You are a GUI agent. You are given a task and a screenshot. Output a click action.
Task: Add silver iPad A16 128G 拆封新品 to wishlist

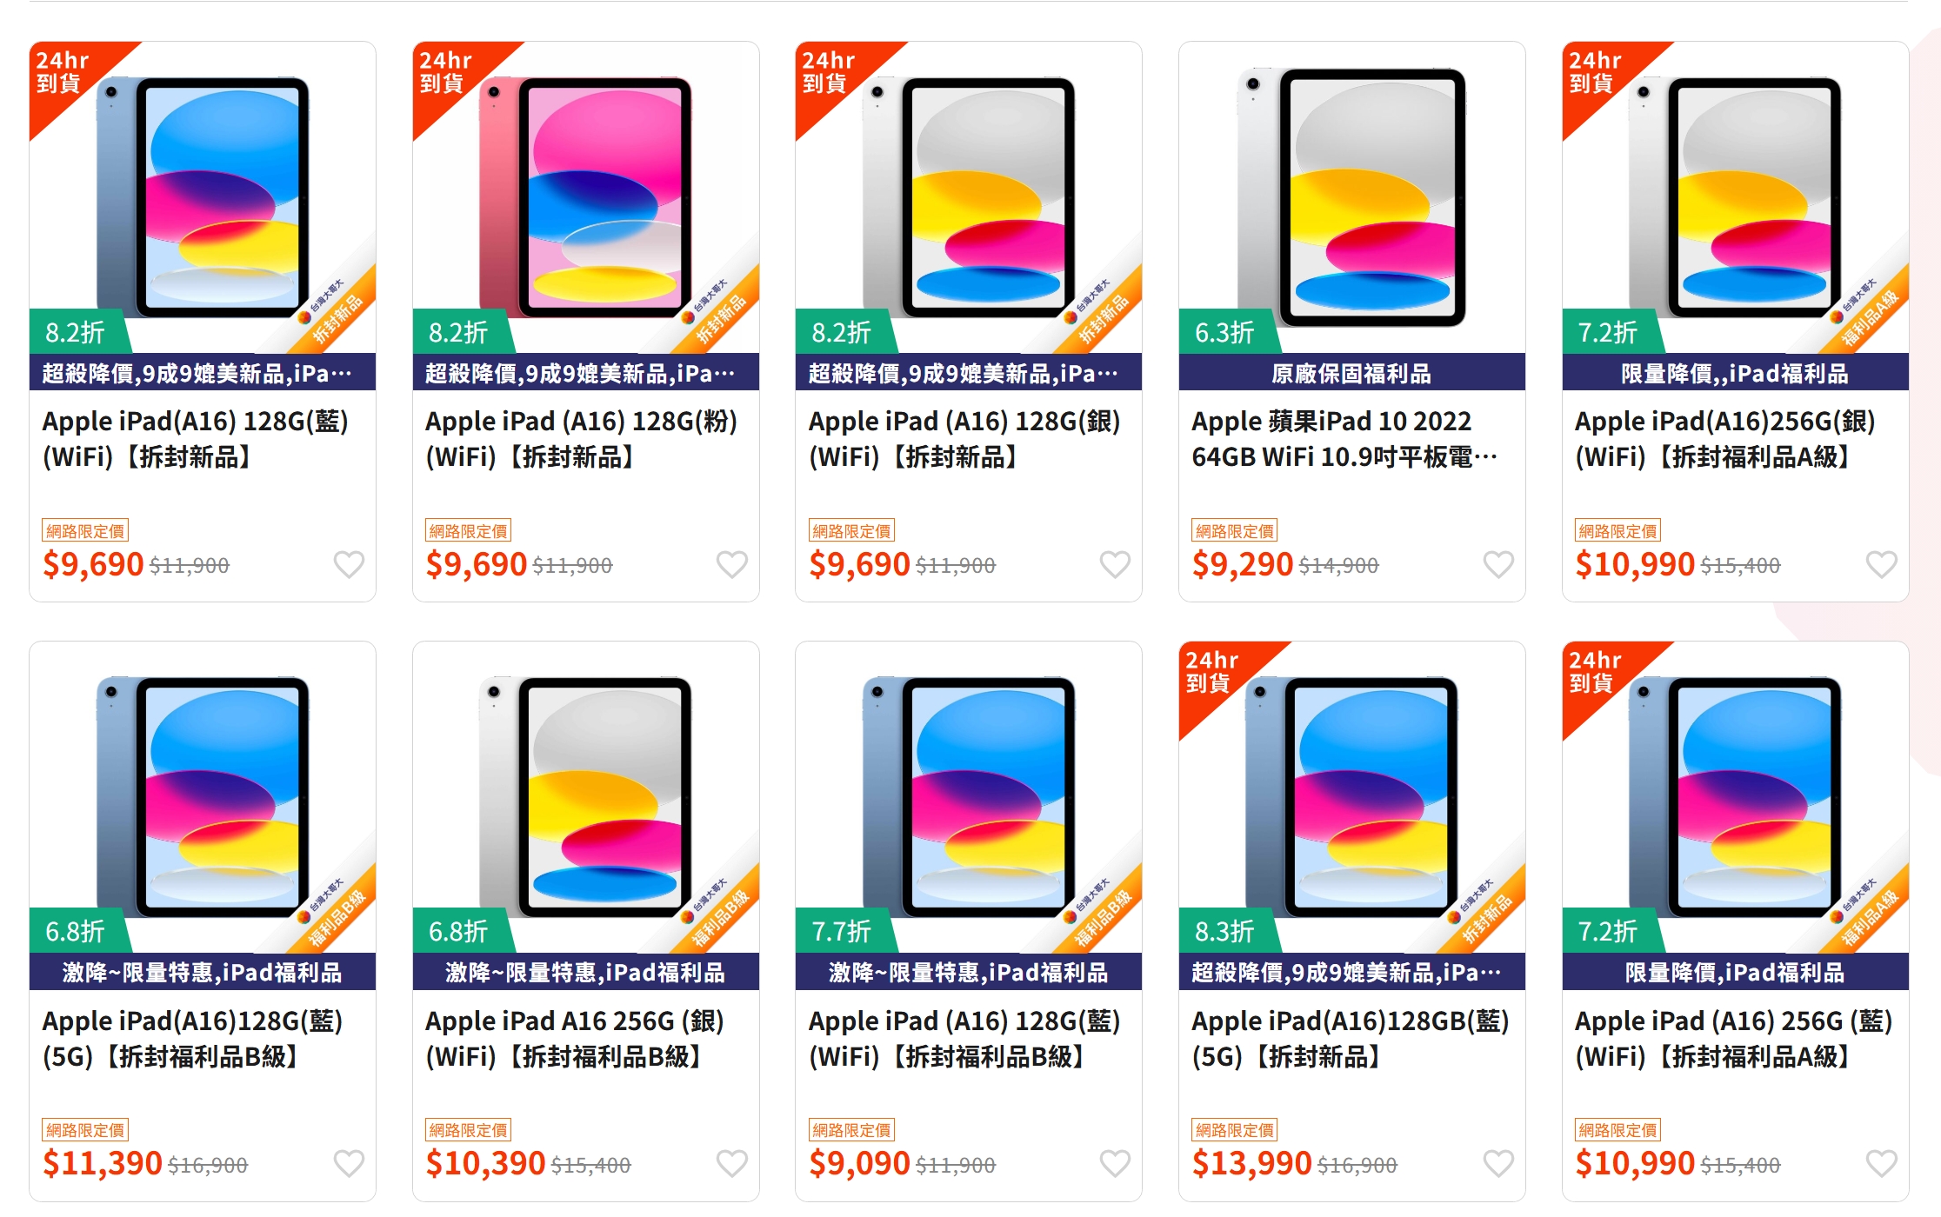(1115, 564)
